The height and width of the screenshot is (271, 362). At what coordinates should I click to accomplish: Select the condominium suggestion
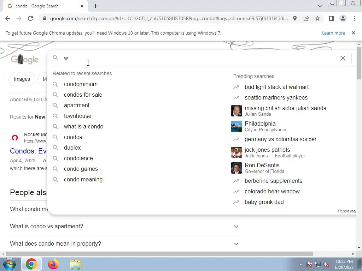(x=81, y=84)
